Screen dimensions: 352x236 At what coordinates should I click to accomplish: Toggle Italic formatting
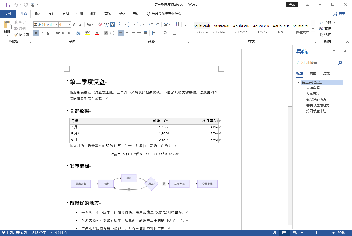coord(42,33)
